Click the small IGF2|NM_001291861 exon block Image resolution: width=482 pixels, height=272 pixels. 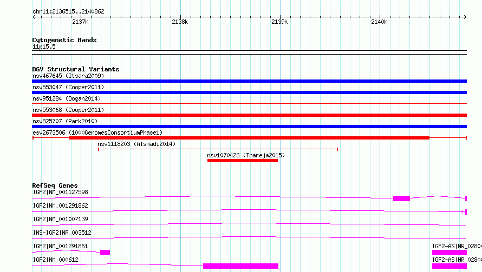(105, 253)
